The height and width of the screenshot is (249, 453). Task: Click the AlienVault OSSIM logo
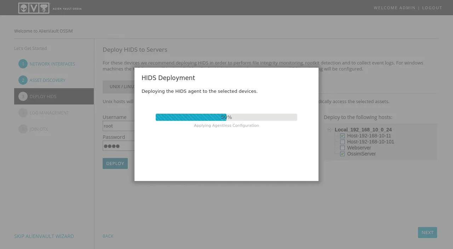point(50,8)
